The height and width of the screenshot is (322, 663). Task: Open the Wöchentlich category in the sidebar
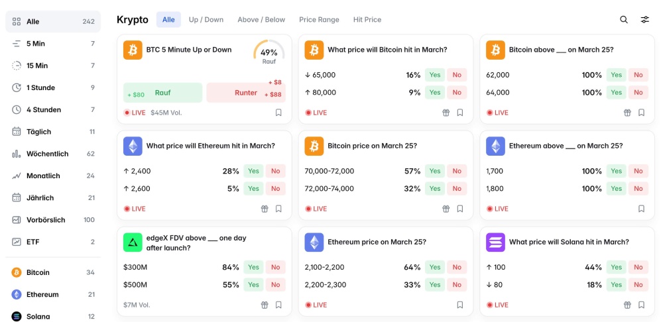[47, 154]
